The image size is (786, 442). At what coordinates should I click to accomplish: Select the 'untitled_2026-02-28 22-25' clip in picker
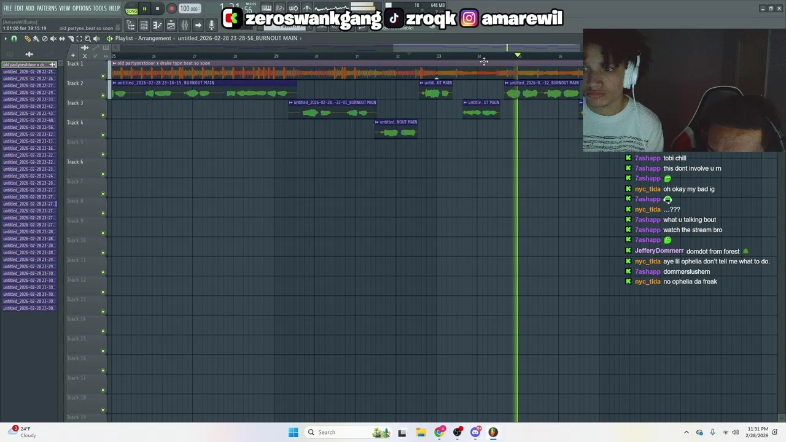pyautogui.click(x=28, y=71)
